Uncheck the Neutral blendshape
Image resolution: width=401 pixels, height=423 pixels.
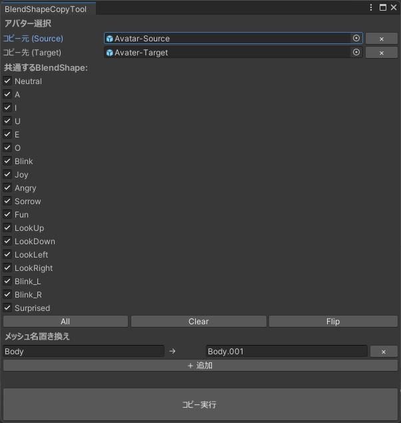pyautogui.click(x=7, y=81)
